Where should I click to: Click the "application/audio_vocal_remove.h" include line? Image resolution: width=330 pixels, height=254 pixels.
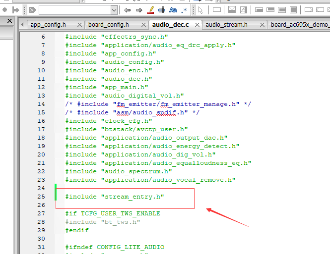[150, 180]
